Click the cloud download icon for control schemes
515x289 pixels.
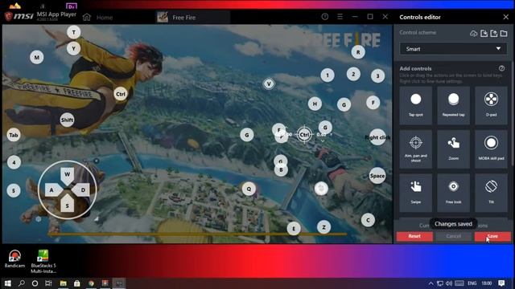(473, 33)
